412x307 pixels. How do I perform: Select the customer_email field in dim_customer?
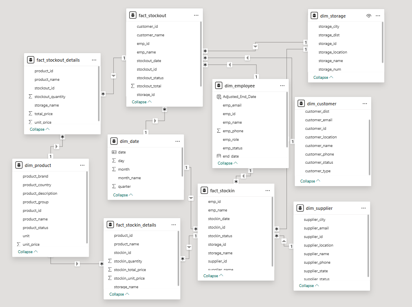[318, 120]
